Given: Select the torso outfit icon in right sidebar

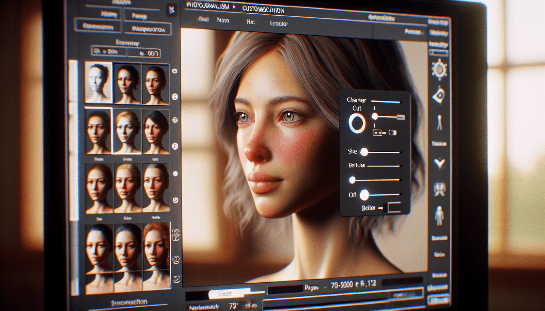Looking at the screenshot, I should (x=439, y=189).
